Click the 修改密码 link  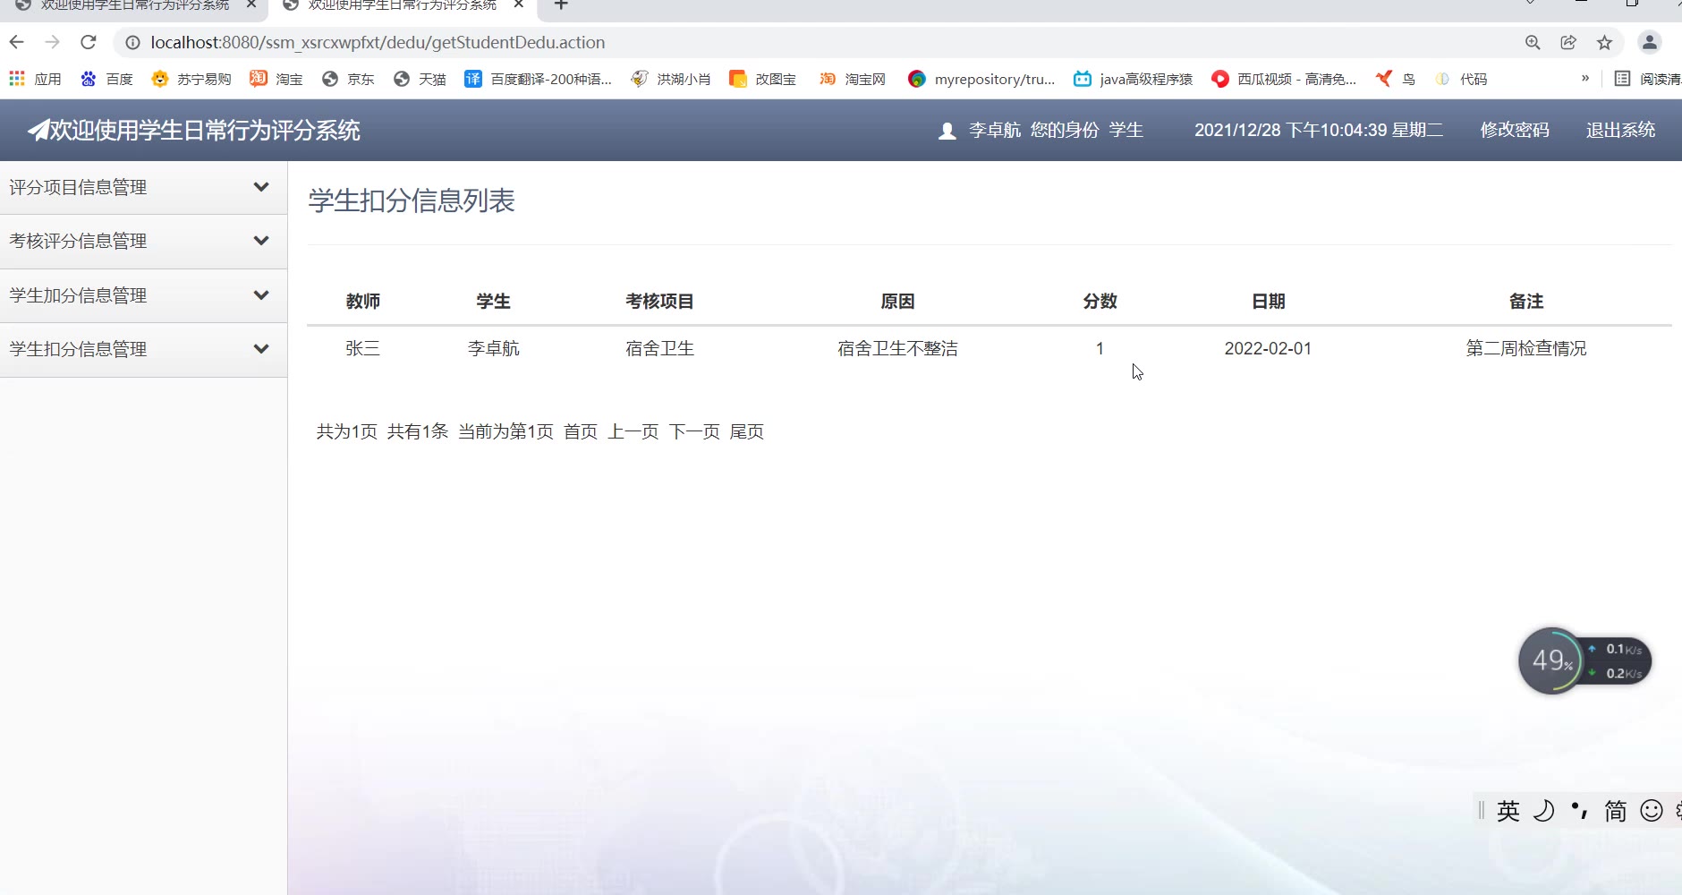(1514, 130)
